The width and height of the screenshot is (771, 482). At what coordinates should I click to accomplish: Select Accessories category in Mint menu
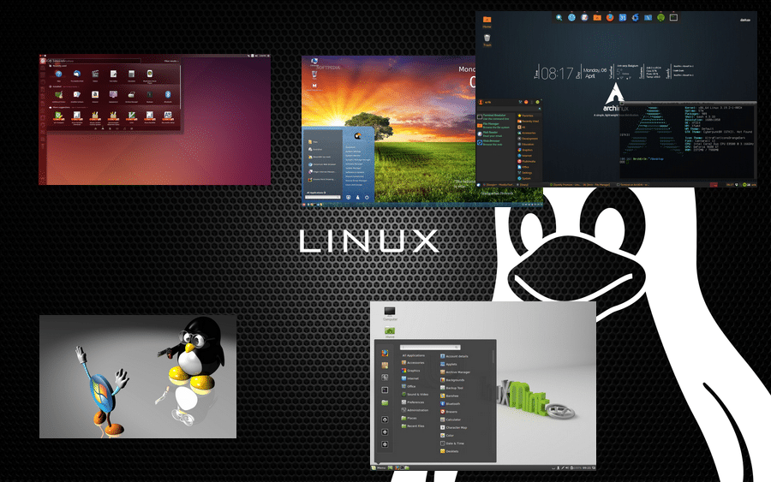413,363
